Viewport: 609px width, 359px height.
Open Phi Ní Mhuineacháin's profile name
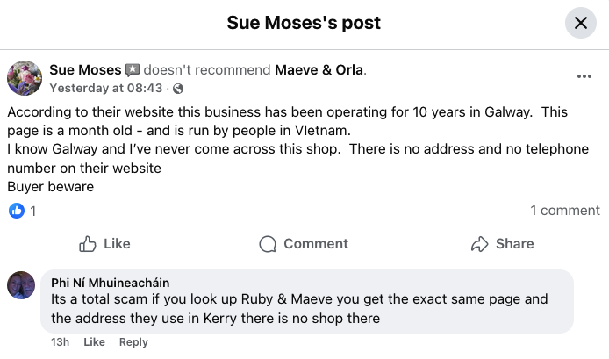(x=110, y=283)
